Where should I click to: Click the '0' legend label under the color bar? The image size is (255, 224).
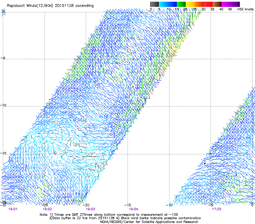(x=151, y=9)
